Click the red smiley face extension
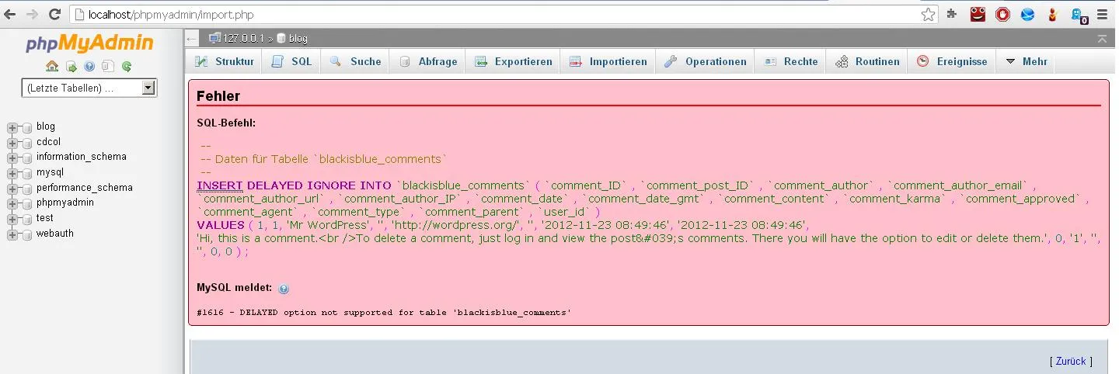The width and height of the screenshot is (1119, 374). point(978,14)
